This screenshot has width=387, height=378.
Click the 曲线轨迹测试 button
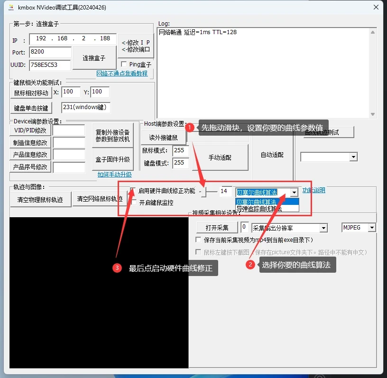click(329, 133)
